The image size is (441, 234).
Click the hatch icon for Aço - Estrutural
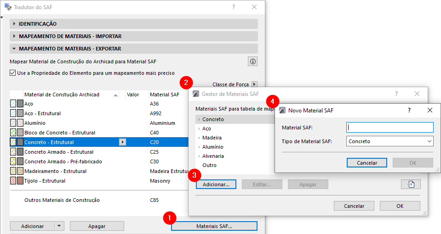13,113
